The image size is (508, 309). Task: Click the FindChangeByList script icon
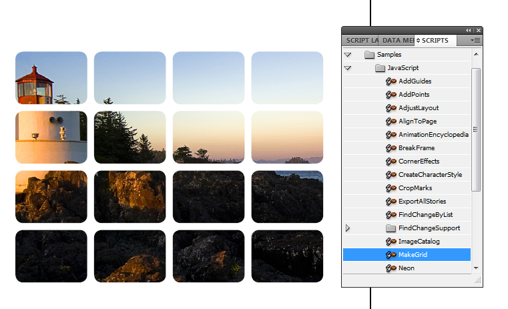[x=391, y=215]
